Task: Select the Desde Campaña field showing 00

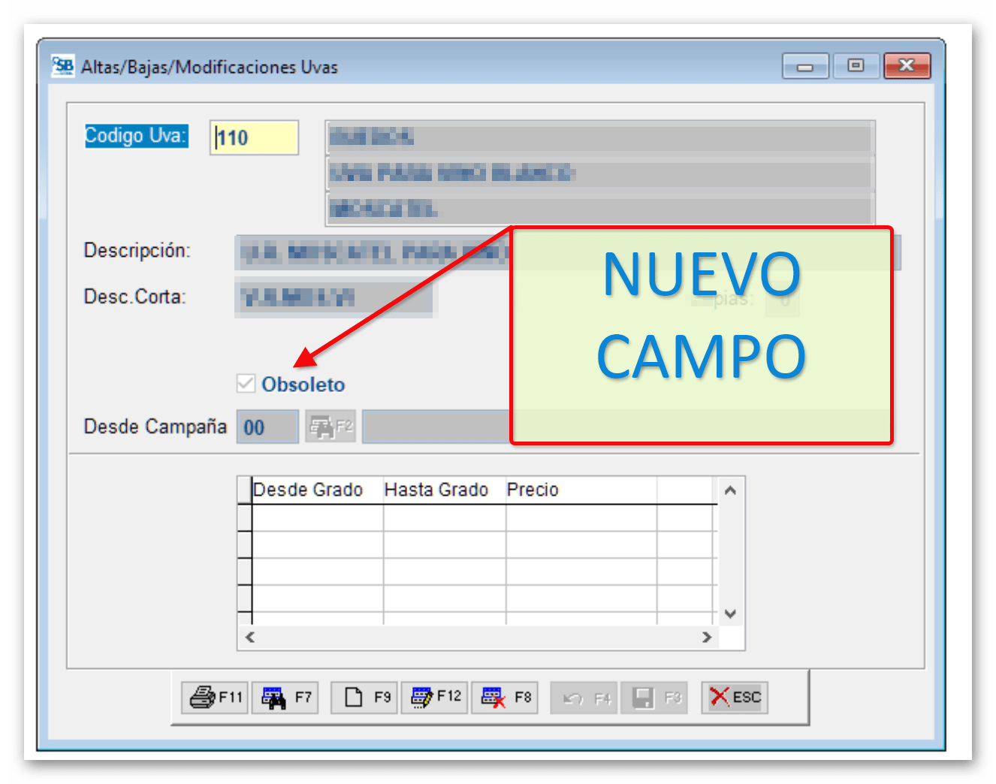Action: (x=267, y=427)
